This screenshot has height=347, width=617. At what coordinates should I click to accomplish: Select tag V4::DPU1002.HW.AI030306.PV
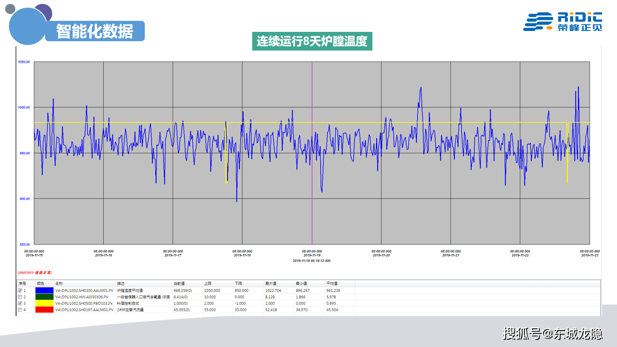pos(82,297)
